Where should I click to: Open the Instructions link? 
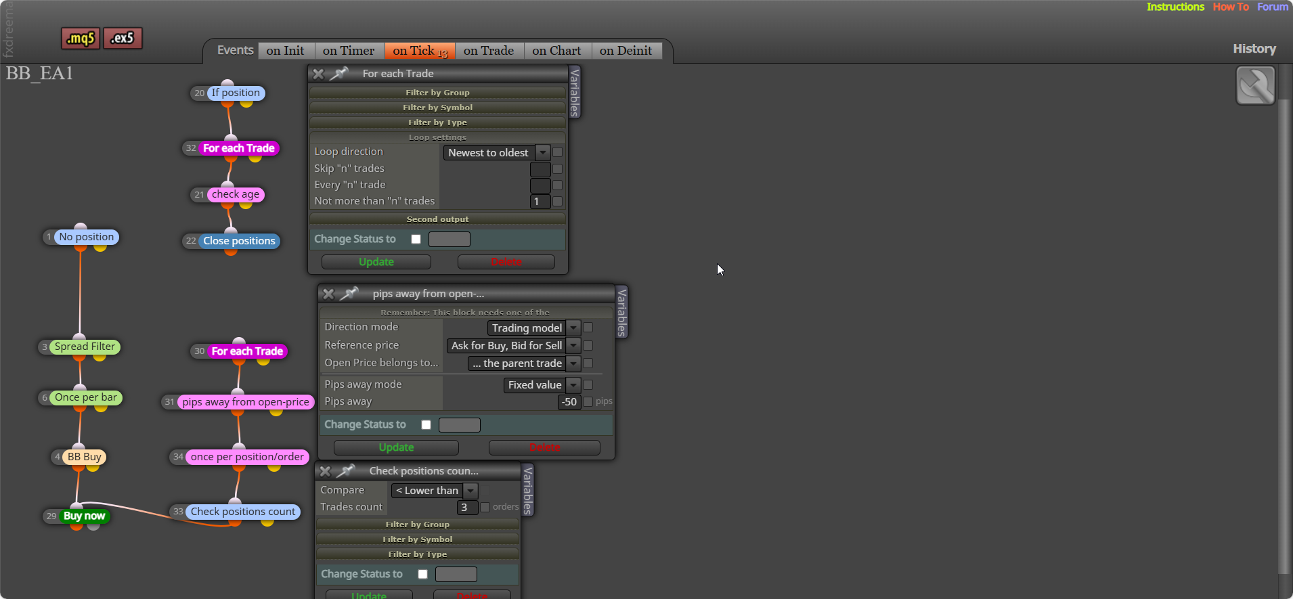pos(1175,7)
